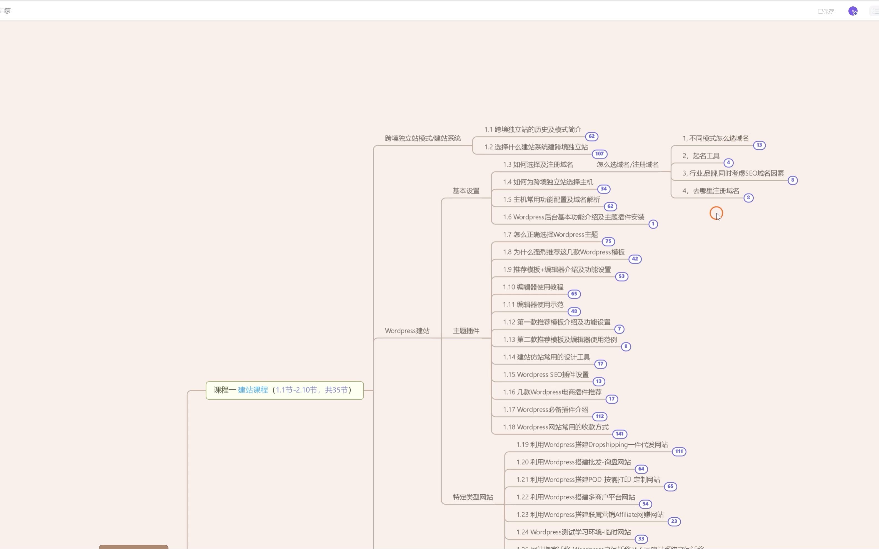
Task: Select node 1.17 Wordpress必备插件介绍
Action: click(x=545, y=410)
